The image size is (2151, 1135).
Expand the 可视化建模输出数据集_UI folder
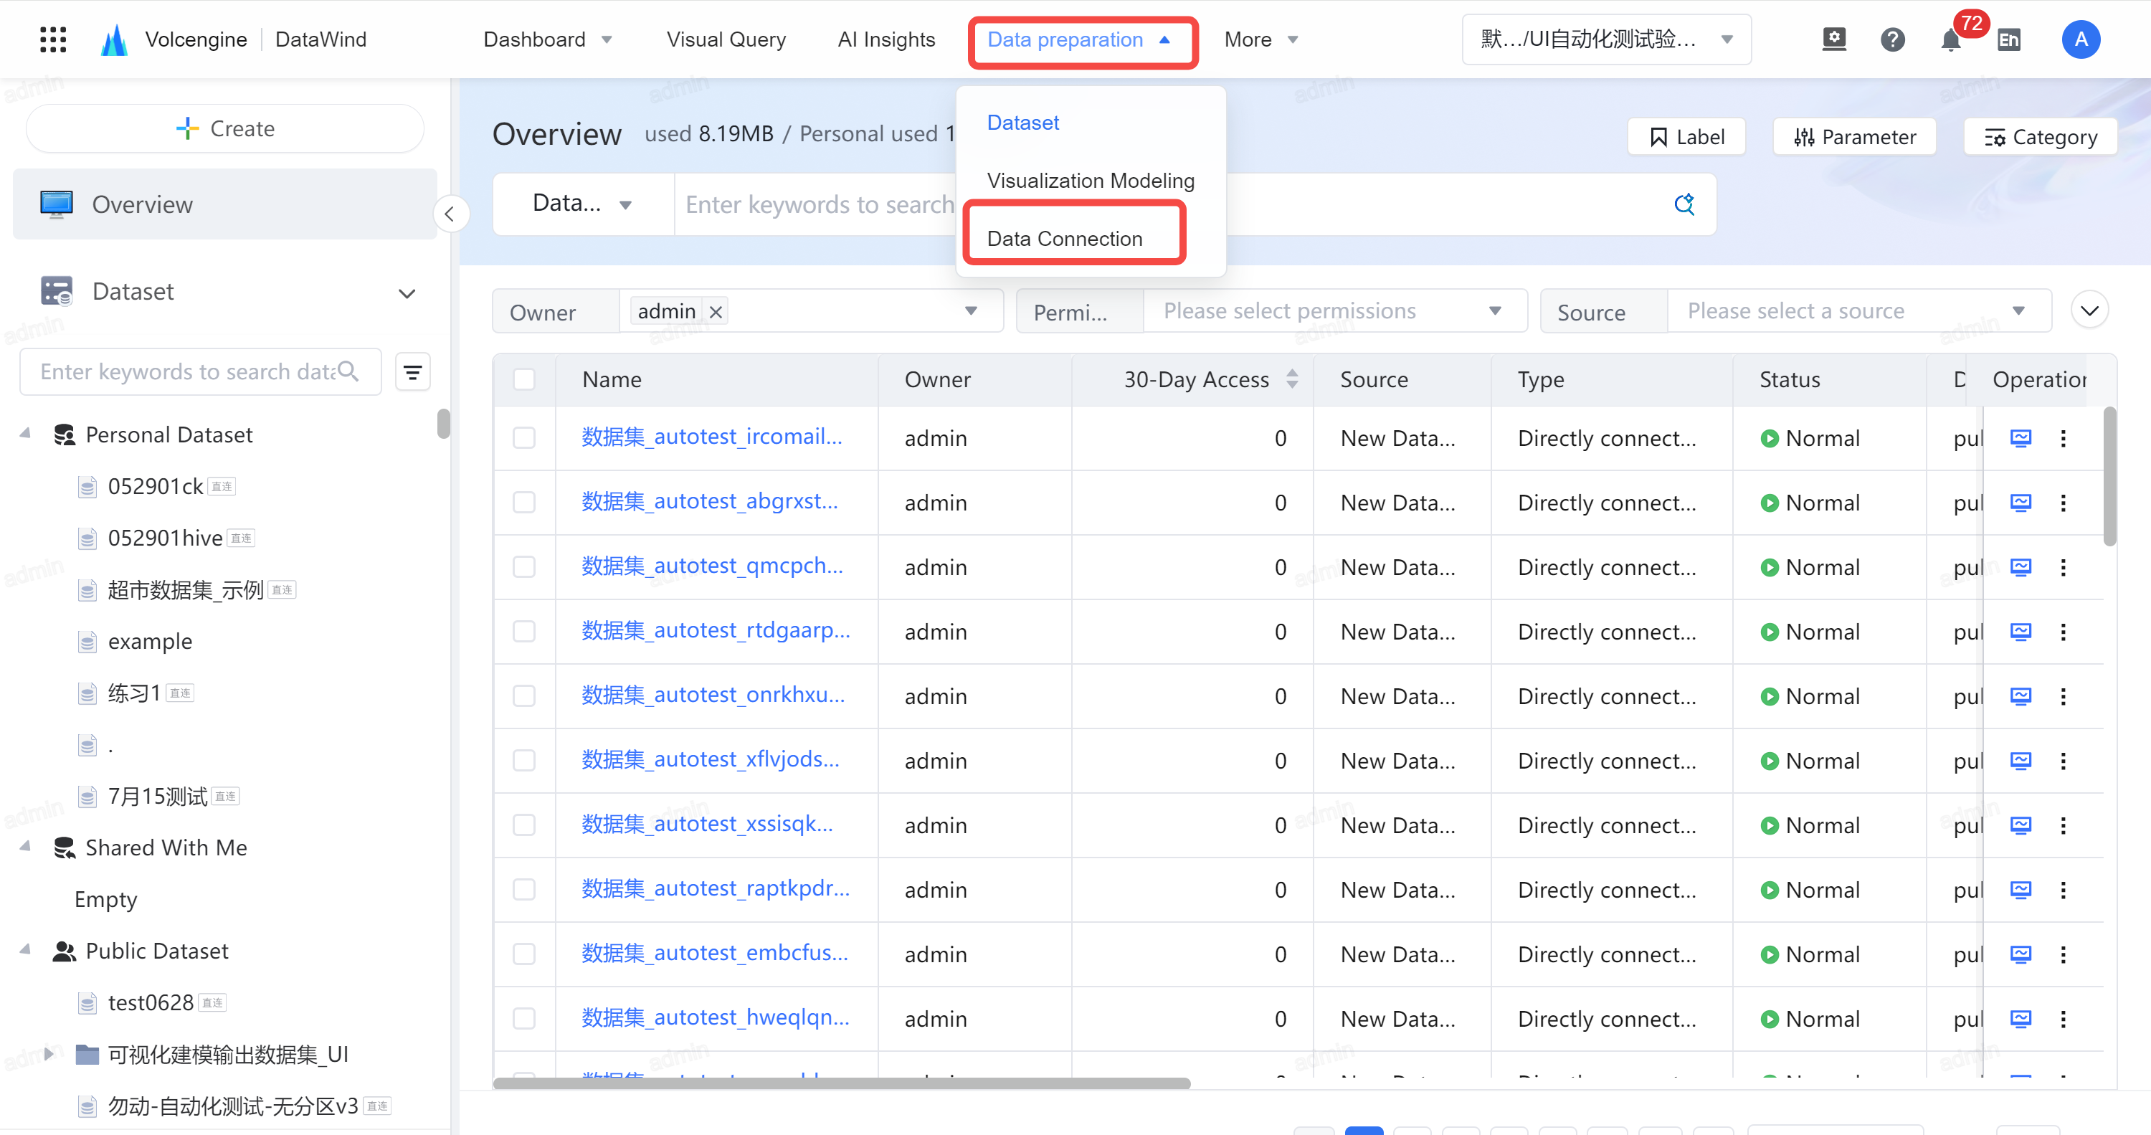coord(49,1053)
